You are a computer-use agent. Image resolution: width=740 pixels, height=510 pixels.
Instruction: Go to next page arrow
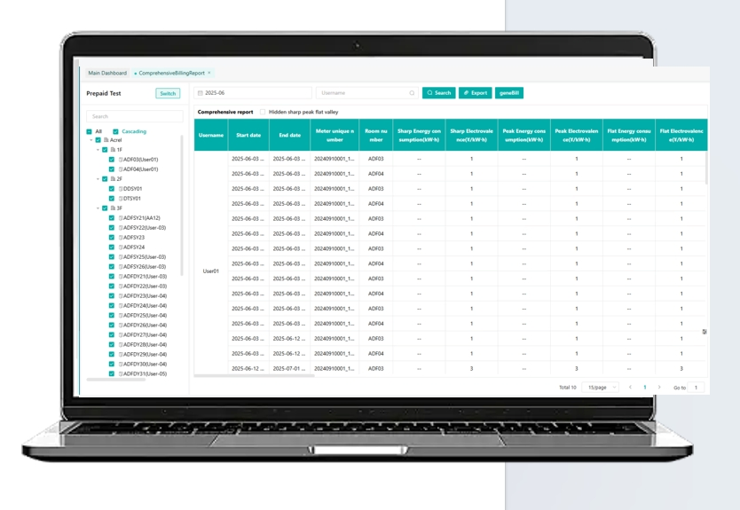(x=659, y=388)
